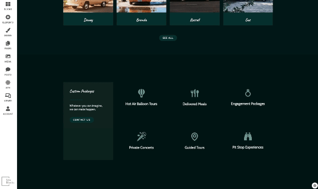Viewport: 318px width, 189px height.
Task: Click the map pin guided tours icon
Action: [194, 137]
